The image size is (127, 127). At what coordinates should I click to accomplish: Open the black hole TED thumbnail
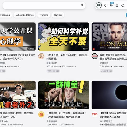pyautogui.click(x=109, y=95)
